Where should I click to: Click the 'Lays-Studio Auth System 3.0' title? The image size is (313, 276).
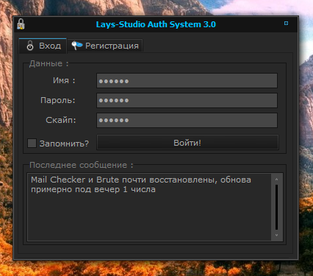156,24
